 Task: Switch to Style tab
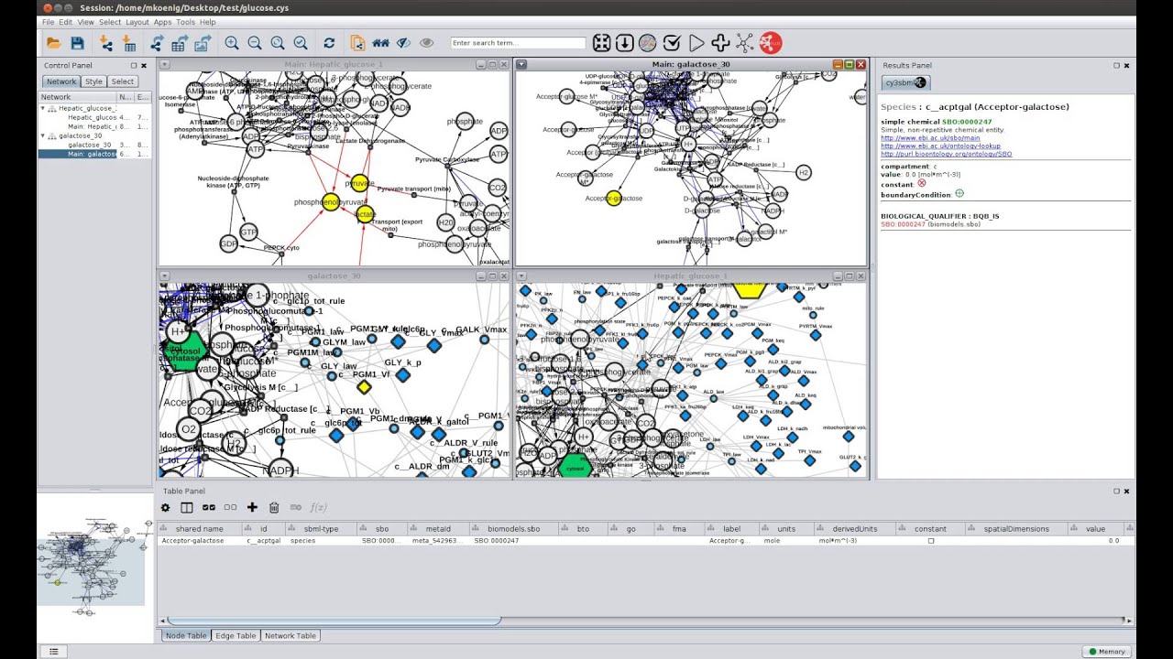[x=93, y=81]
